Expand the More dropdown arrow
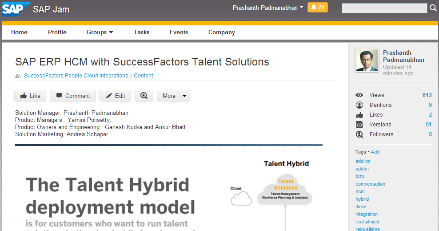Image resolution: width=439 pixels, height=231 pixels. pyautogui.click(x=184, y=96)
